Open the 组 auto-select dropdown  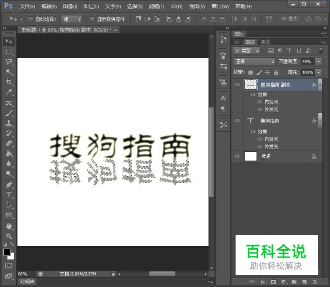(72, 19)
